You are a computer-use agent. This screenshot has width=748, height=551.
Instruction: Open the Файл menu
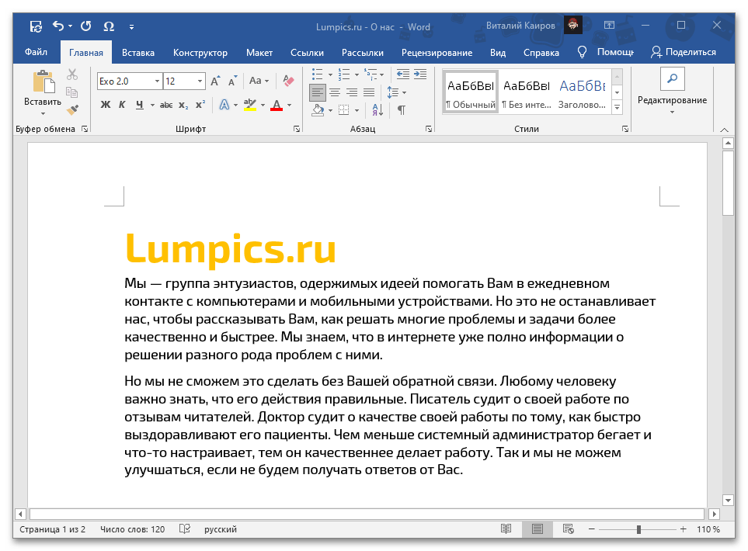click(x=36, y=52)
